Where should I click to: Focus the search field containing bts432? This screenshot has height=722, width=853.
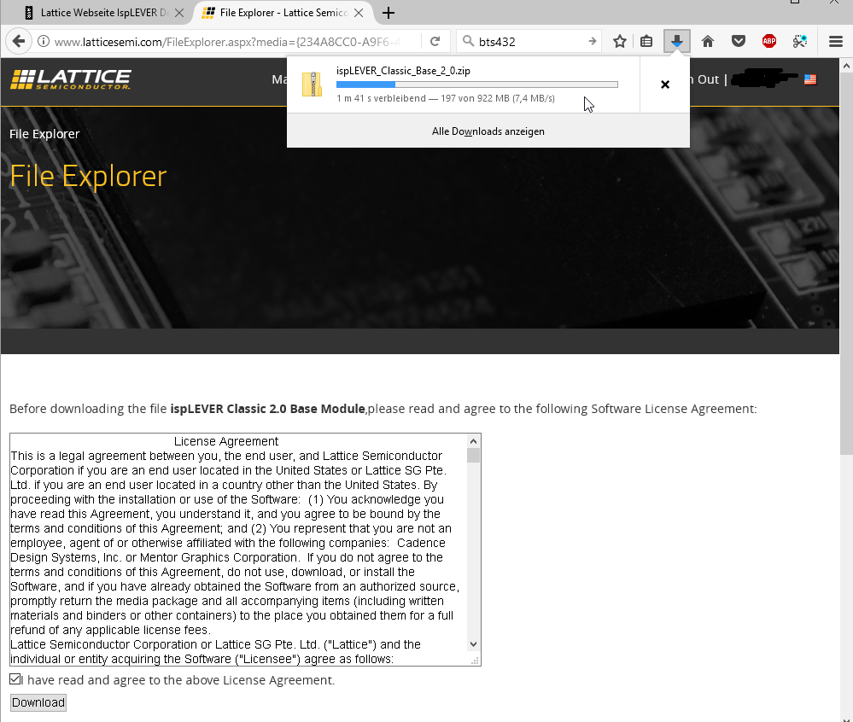click(x=530, y=41)
